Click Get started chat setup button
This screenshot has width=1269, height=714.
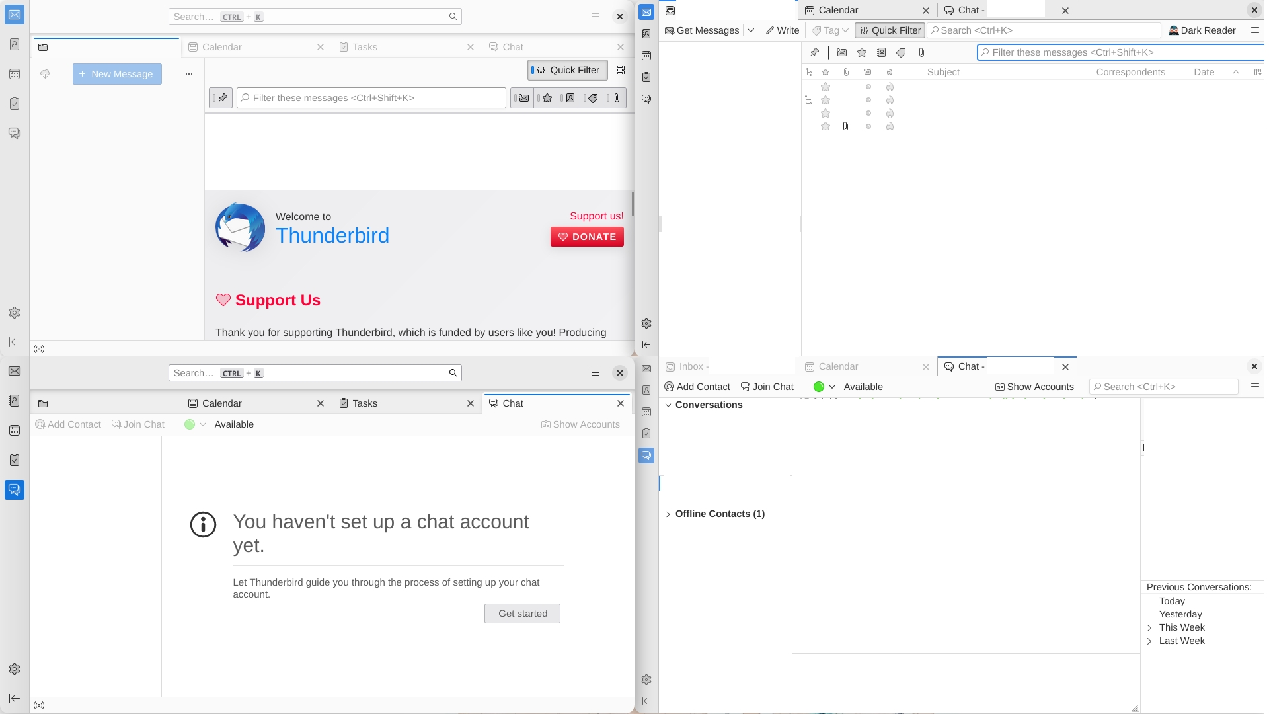point(522,614)
